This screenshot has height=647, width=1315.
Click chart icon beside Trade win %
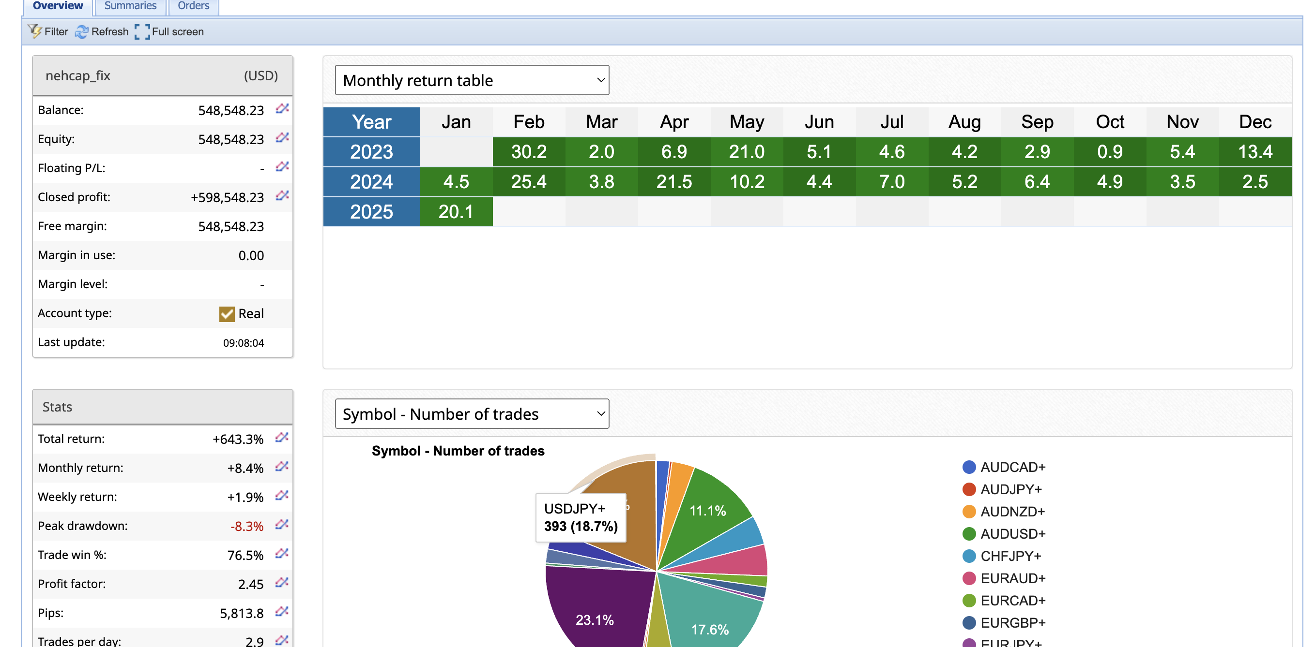click(x=282, y=554)
